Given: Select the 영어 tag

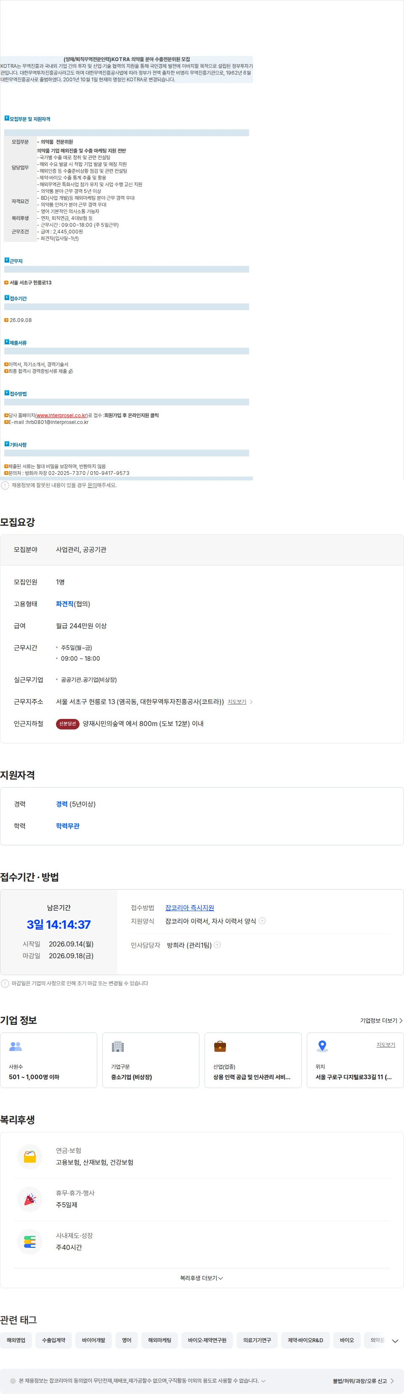Looking at the screenshot, I should click(x=126, y=1340).
